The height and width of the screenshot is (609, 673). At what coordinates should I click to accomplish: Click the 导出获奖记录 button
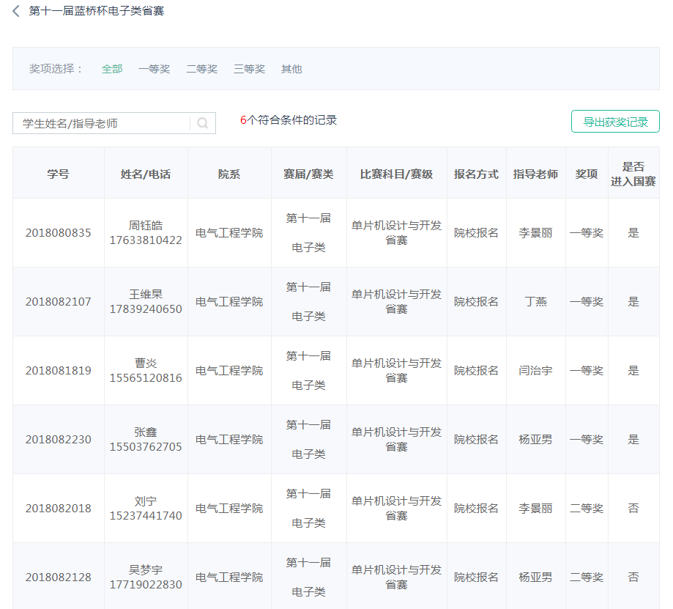click(615, 122)
